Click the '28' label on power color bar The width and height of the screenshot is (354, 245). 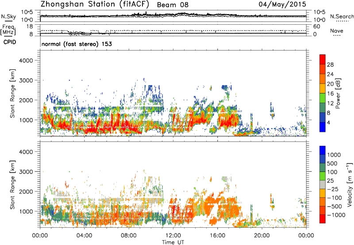(x=330, y=65)
